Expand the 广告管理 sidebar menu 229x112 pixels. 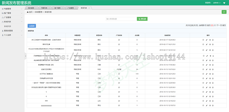tap(12, 17)
